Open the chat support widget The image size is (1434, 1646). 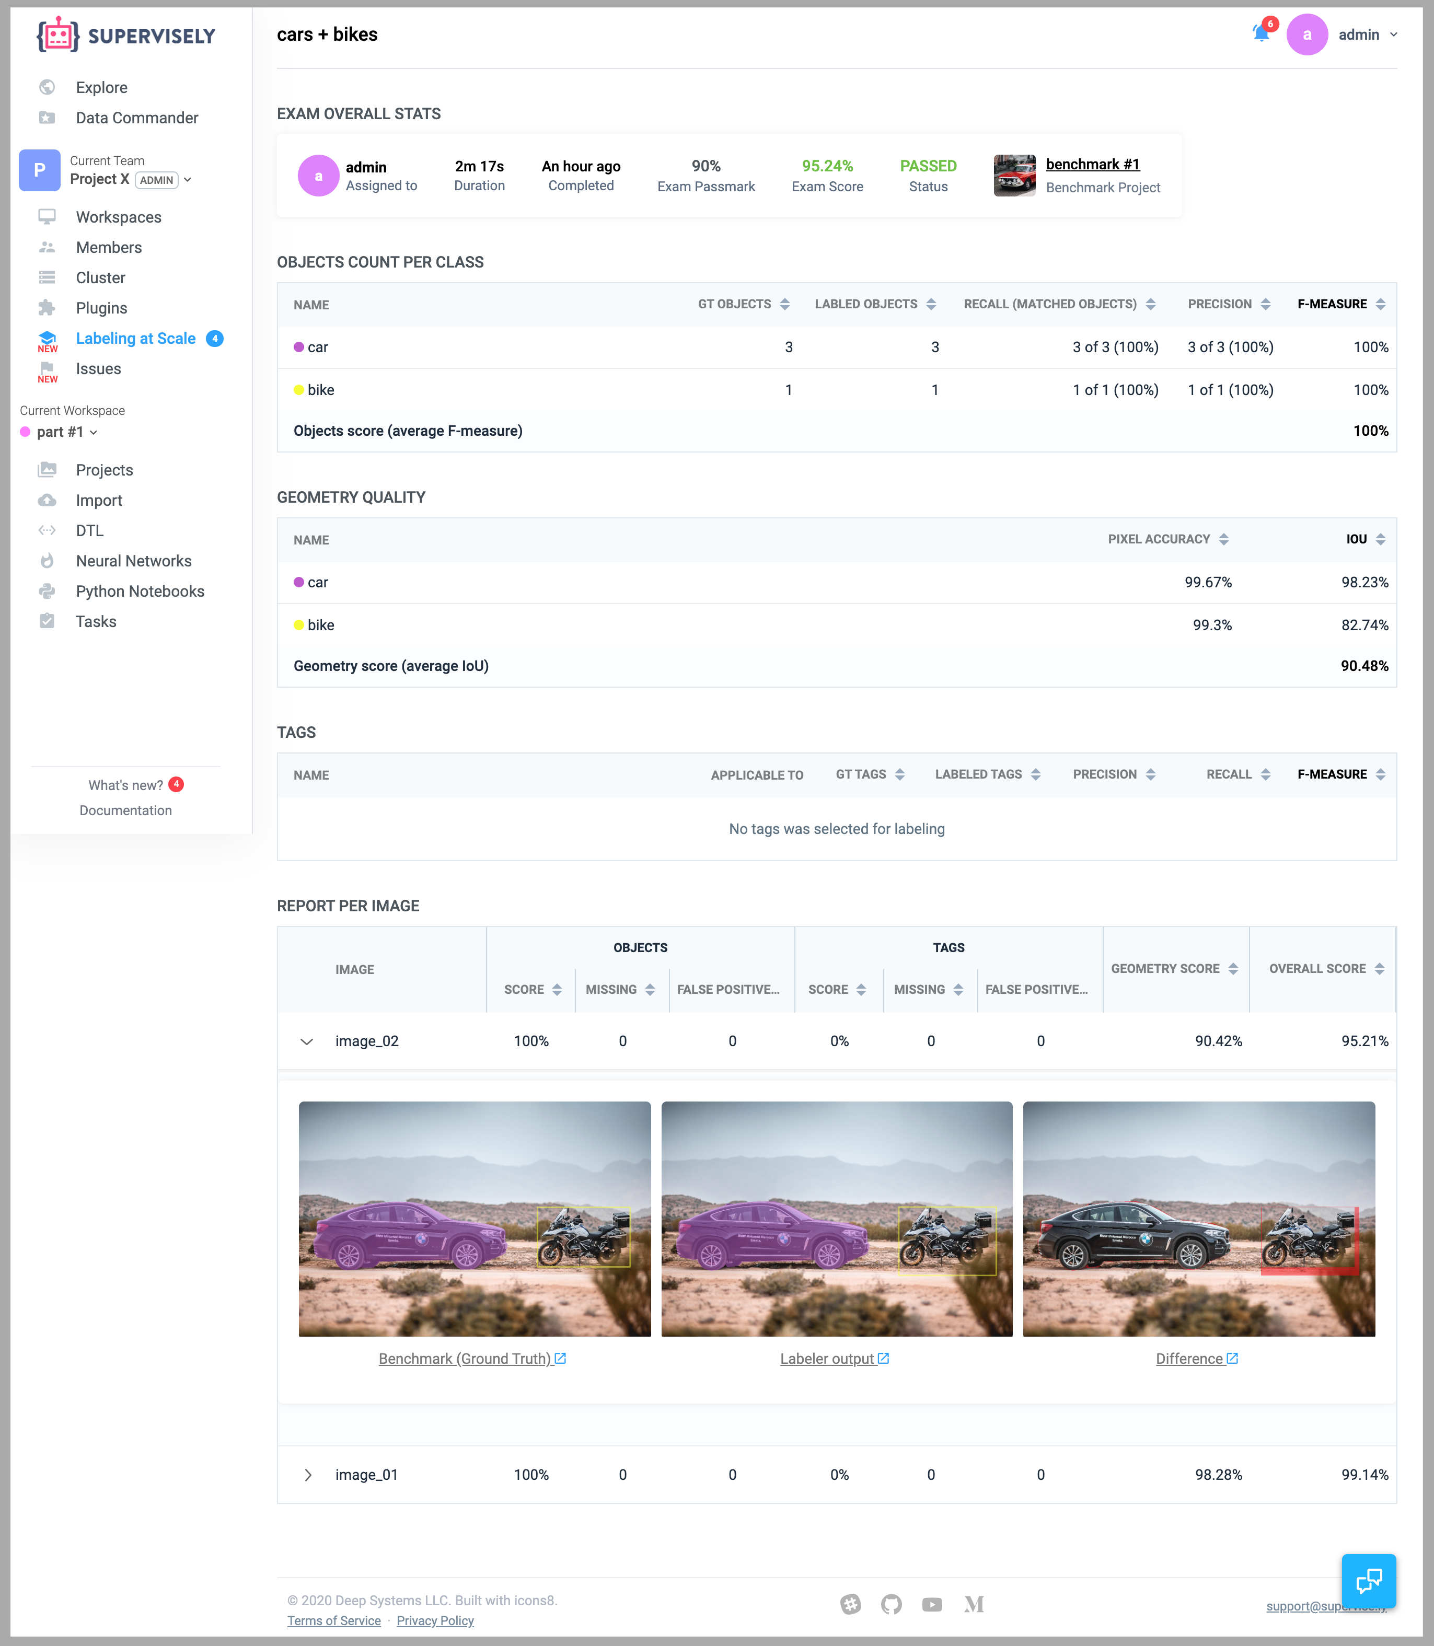click(1368, 1580)
